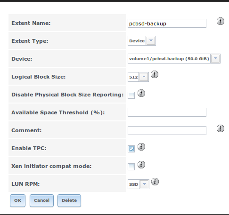Viewport: 229px width, 215px height.
Task: Select the Extent Type value 'Device'
Action: [137, 41]
